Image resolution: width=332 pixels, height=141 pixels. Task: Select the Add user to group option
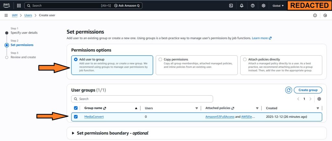76,60
